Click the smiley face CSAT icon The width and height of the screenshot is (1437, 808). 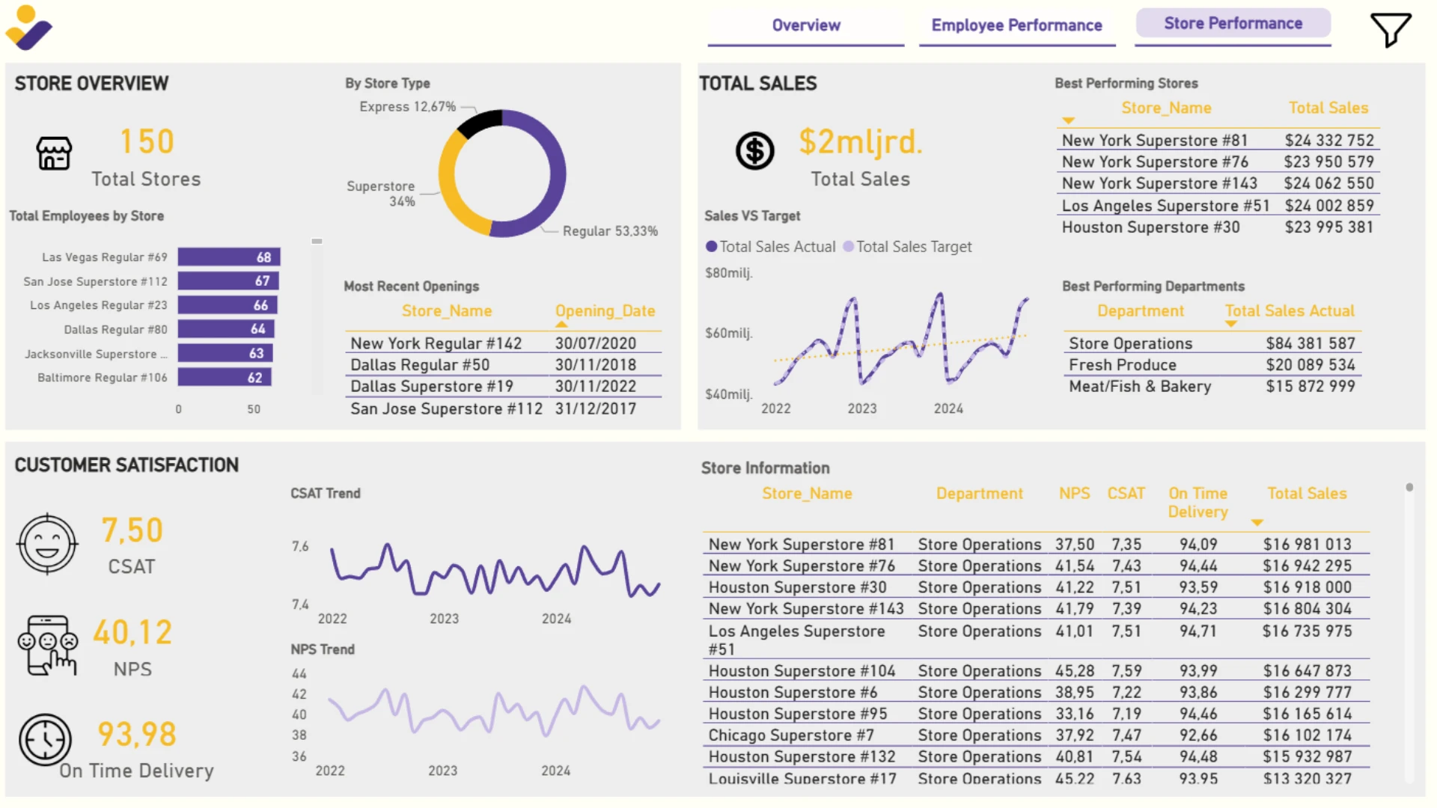pos(47,544)
